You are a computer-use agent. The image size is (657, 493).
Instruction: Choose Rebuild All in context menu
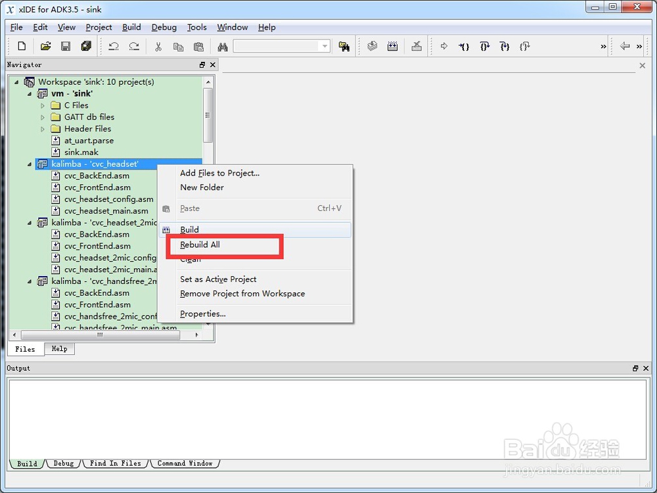[256, 245]
